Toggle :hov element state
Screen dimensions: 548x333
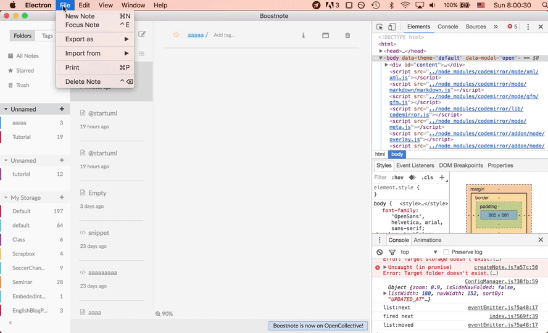(397, 178)
